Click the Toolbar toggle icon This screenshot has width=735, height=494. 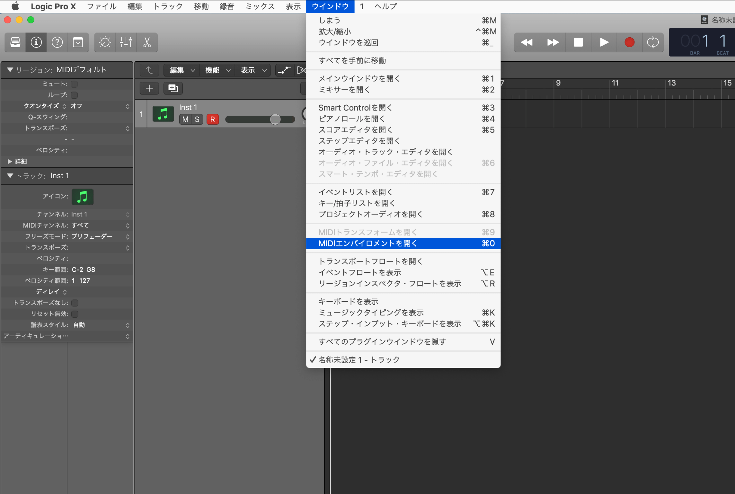pyautogui.click(x=78, y=42)
